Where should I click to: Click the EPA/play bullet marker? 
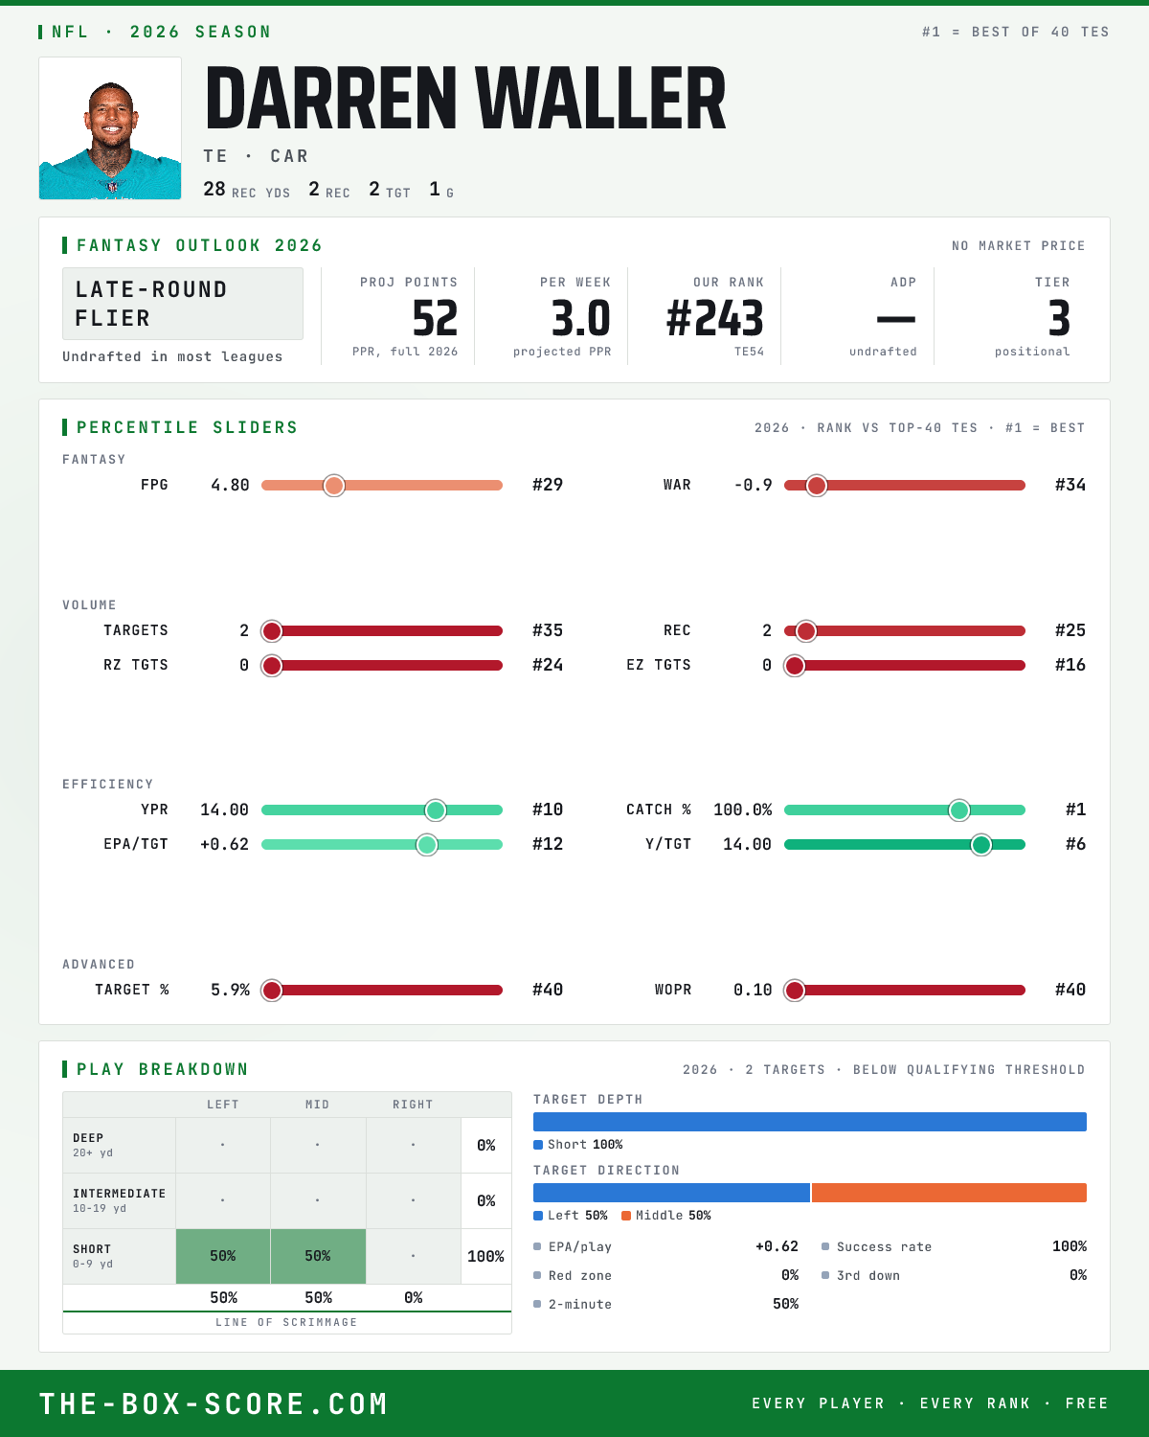[x=537, y=1246]
